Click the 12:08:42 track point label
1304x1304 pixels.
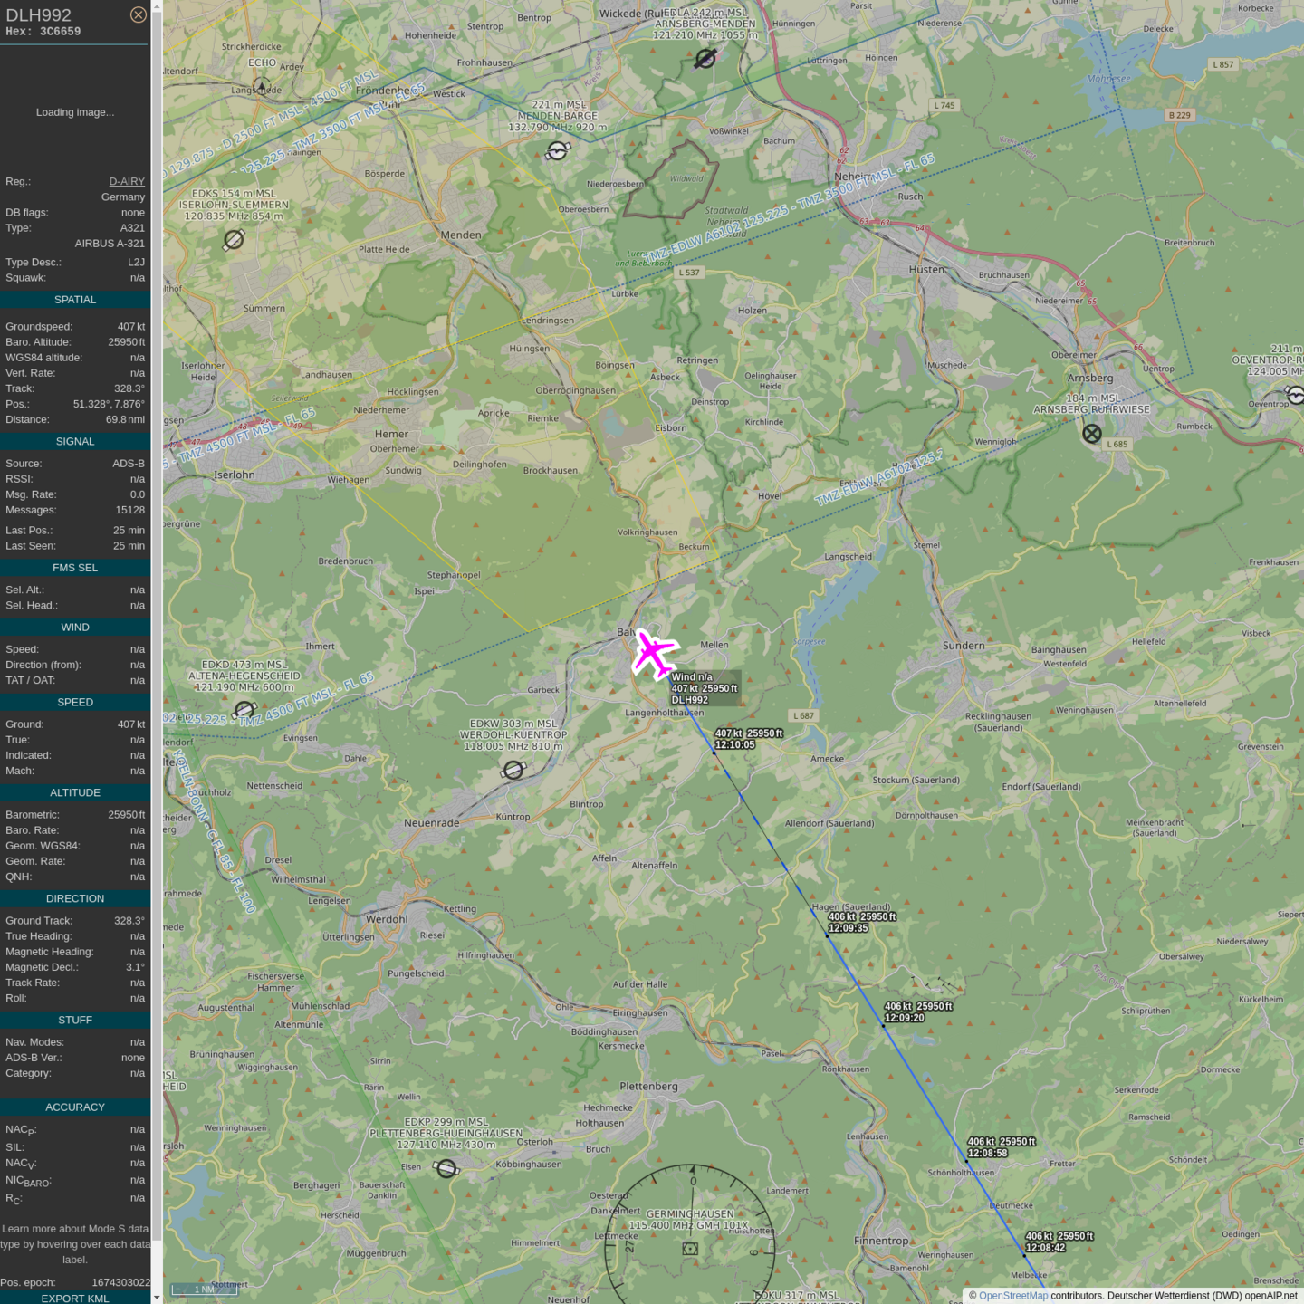click(1045, 1248)
